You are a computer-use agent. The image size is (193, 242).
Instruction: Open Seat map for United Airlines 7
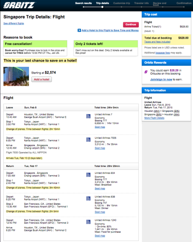coord(100,127)
